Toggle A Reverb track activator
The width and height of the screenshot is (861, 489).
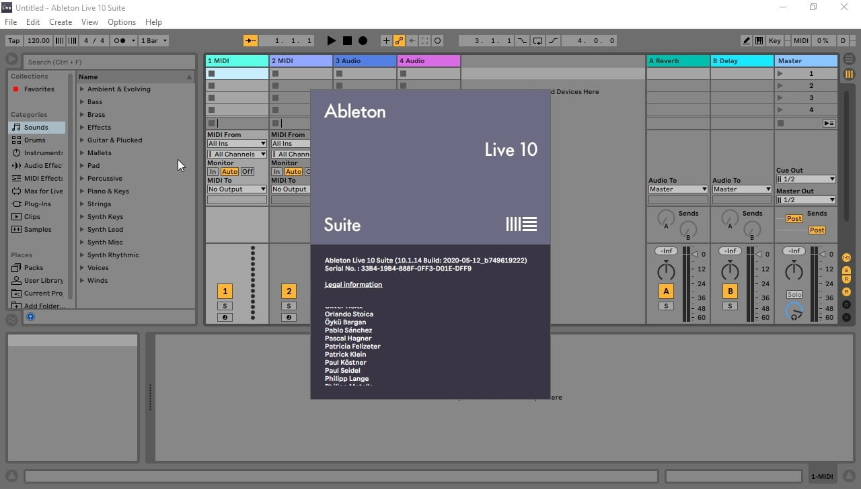666,291
